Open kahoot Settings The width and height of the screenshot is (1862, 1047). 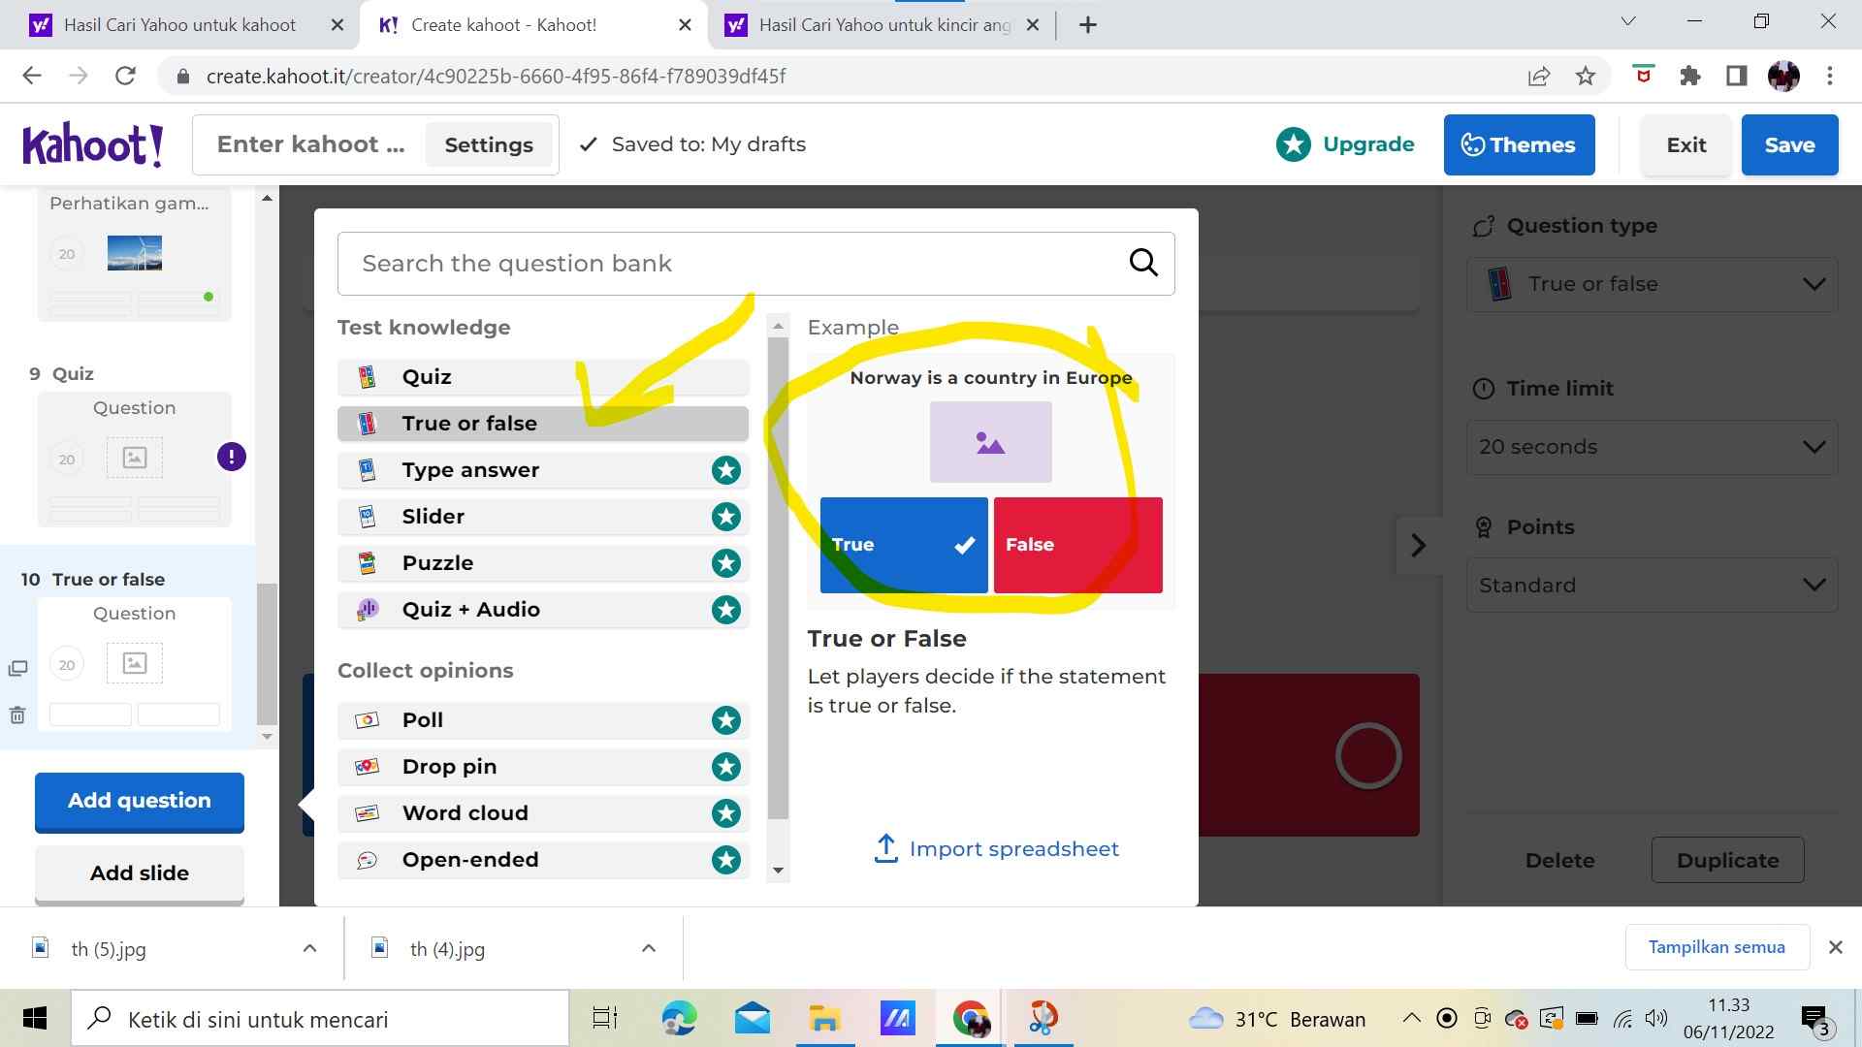pyautogui.click(x=489, y=145)
